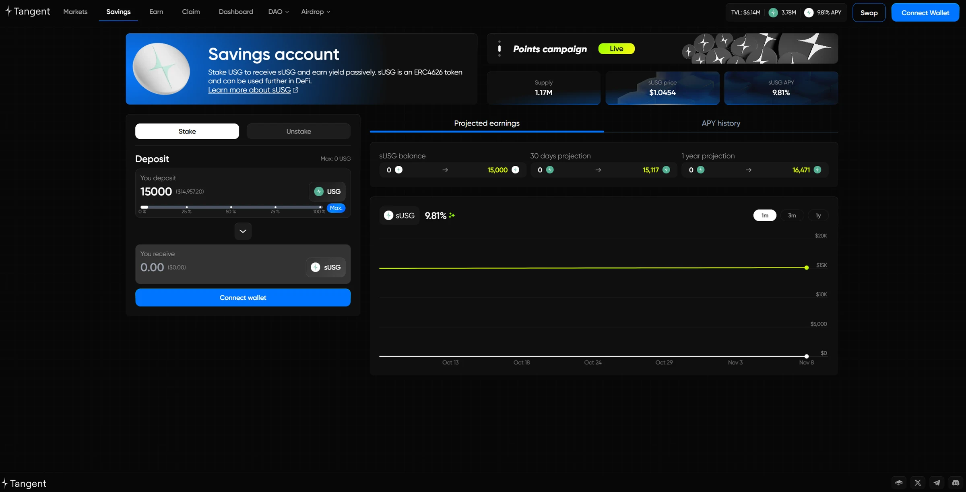Click the USG token icon in deposit box

[319, 191]
